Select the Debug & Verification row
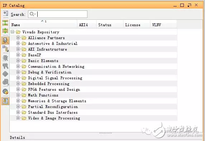 (x=94, y=72)
